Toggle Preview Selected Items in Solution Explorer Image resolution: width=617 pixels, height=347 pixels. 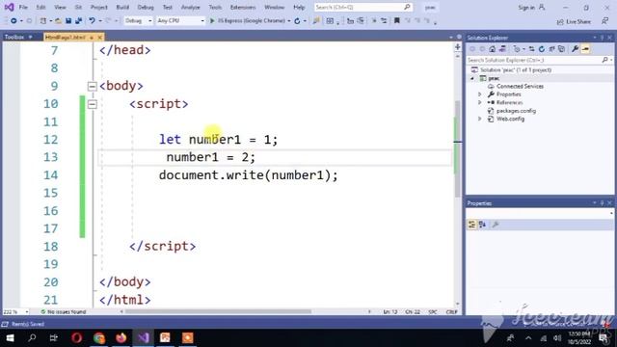[x=585, y=49]
